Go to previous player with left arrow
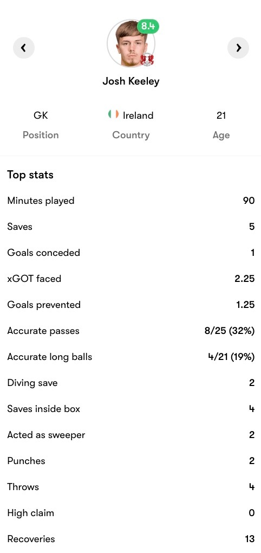This screenshot has width=261, height=553. point(24,48)
